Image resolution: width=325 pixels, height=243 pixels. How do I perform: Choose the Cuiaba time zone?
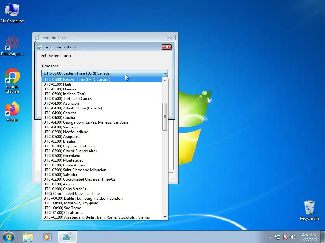point(102,118)
